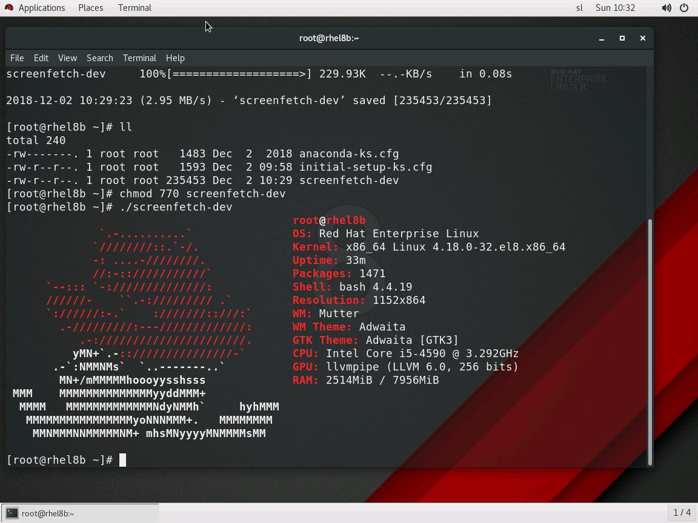Minimize the terminal window
Image resolution: width=698 pixels, height=523 pixels.
tap(602, 38)
